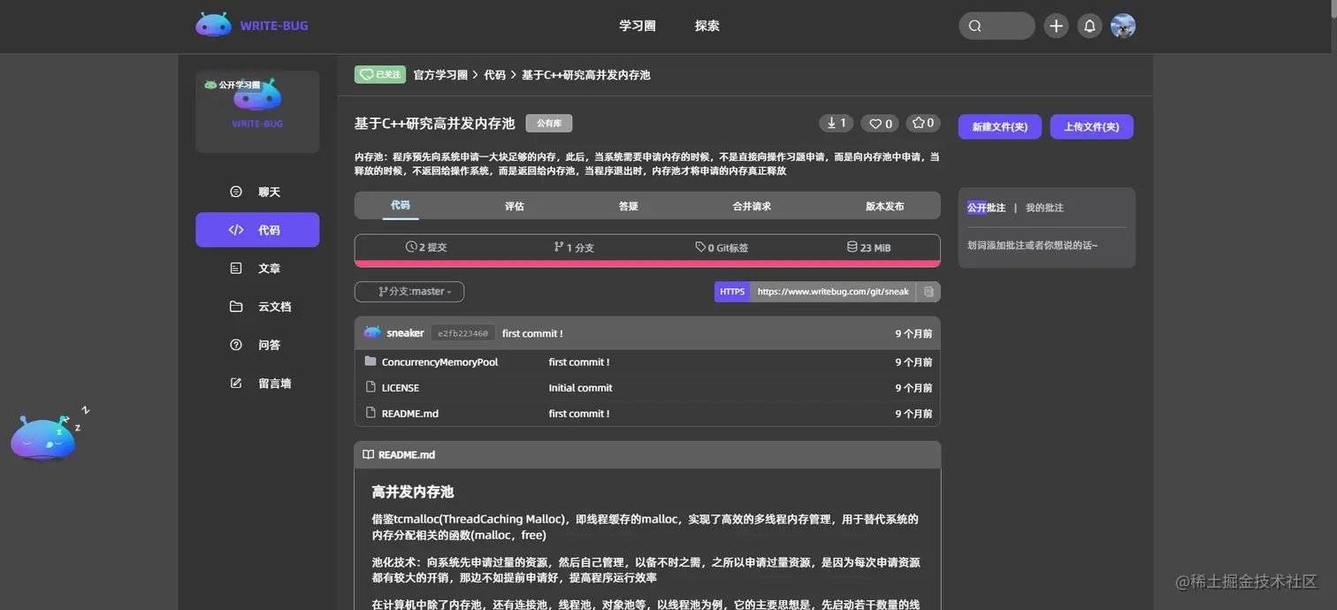Like the repository with heart icon
1337x610 pixels.
[x=880, y=123]
